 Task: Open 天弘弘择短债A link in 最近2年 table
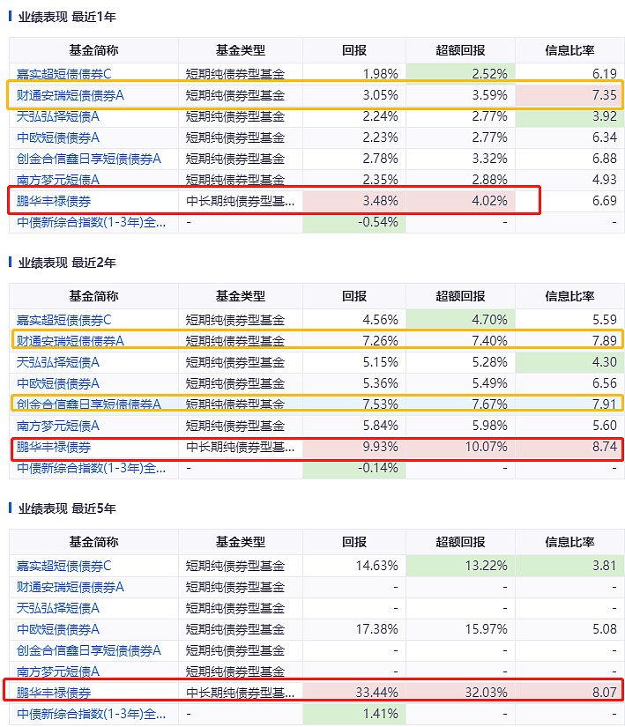coord(58,362)
